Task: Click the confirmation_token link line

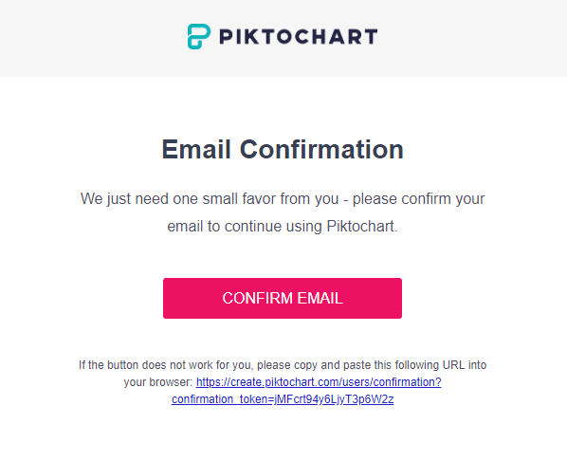Action: pos(283,399)
